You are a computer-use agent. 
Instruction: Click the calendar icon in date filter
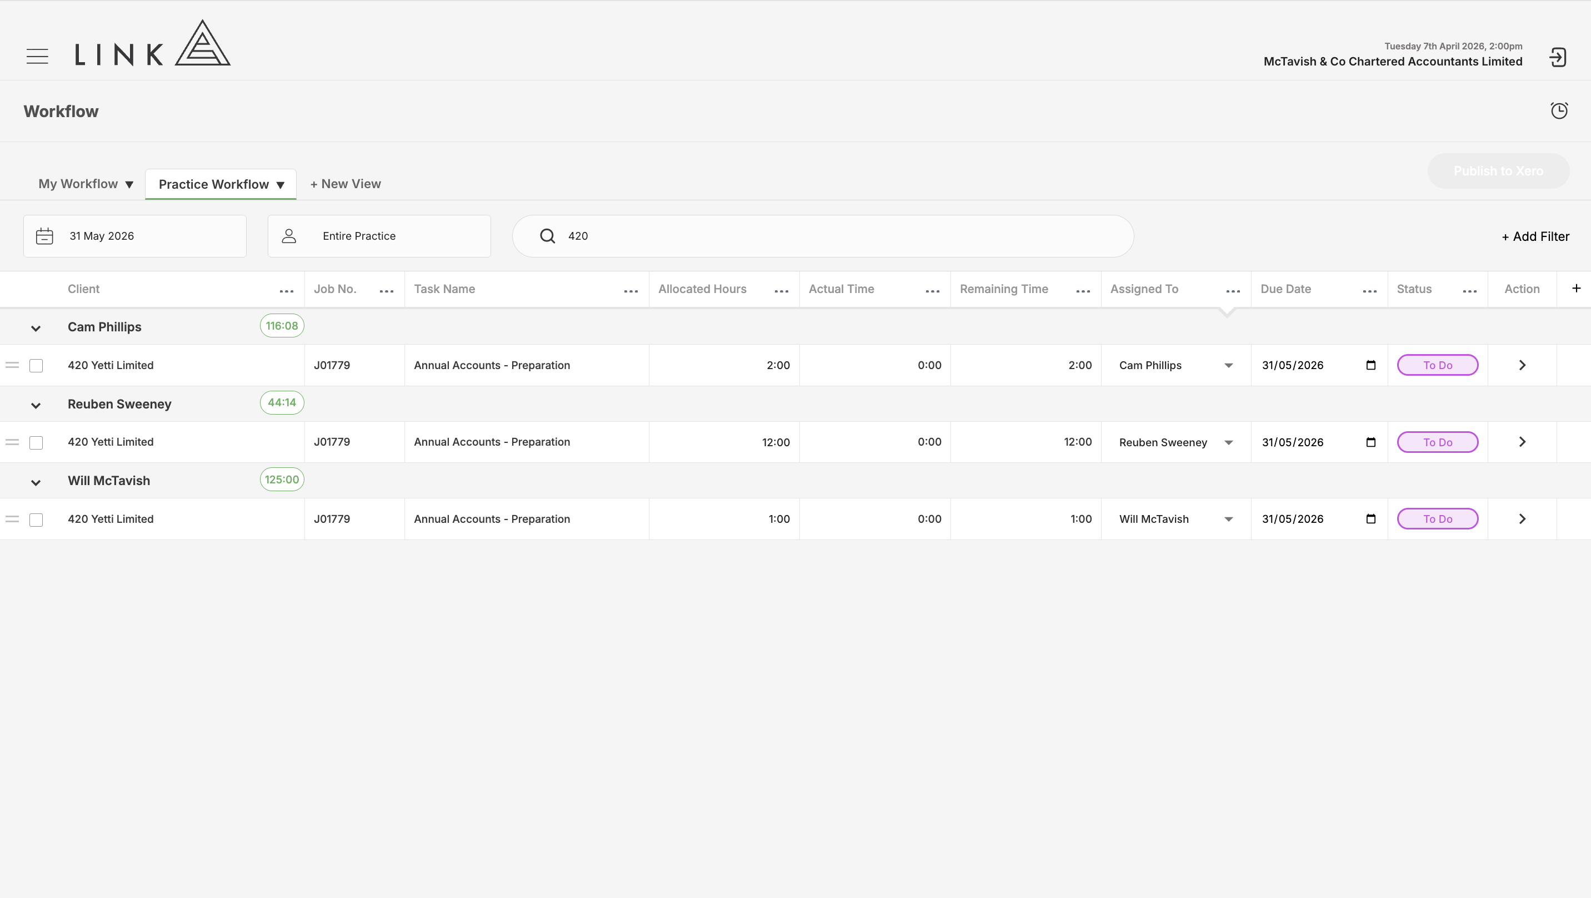tap(44, 236)
